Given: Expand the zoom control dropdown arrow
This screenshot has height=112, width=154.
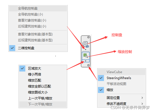Looking at the screenshot, I should click(x=85, y=61).
